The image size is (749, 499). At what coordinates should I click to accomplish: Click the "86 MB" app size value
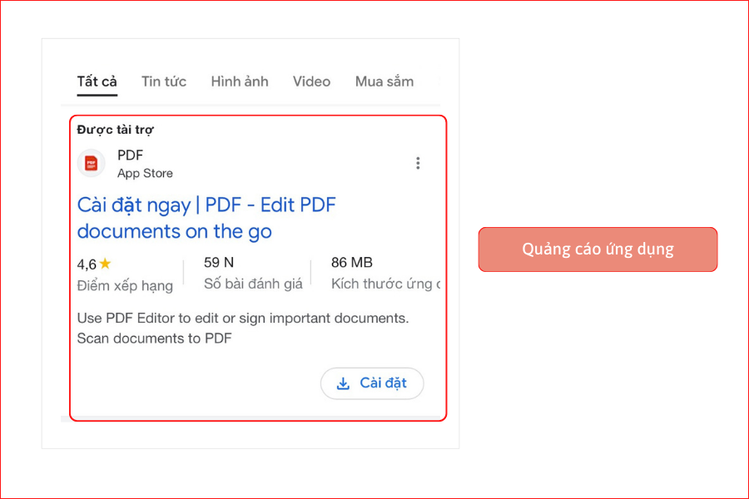(352, 262)
